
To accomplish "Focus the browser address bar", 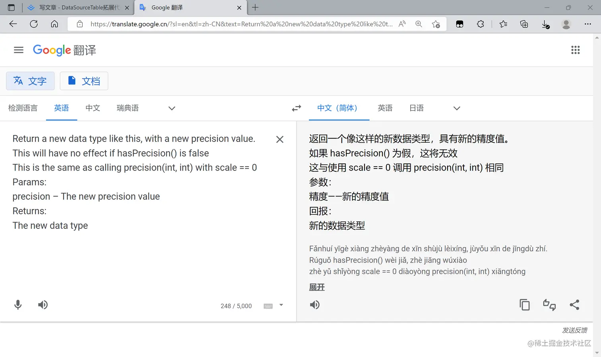I will click(x=241, y=24).
